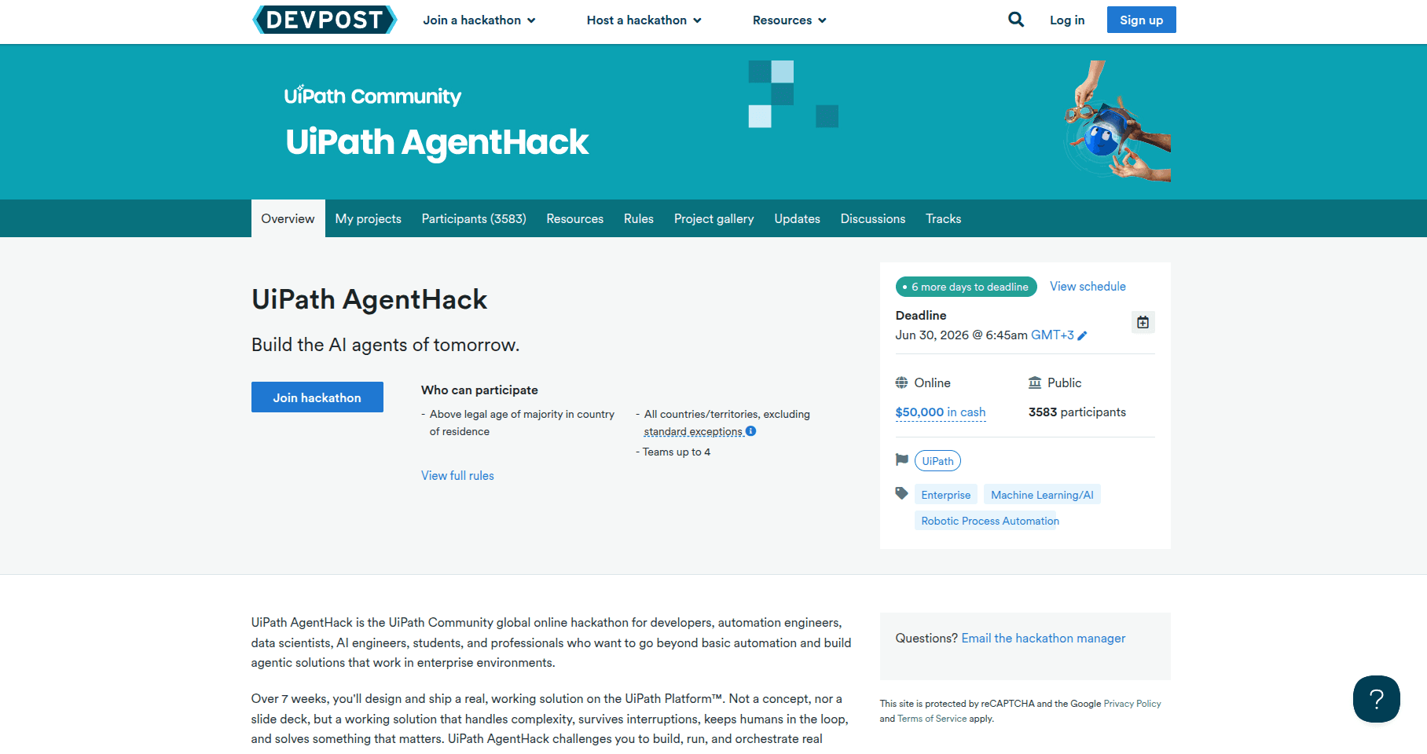Click the hackathon mascot thumbnail image
This screenshot has height=754, width=1427.
1117,122
